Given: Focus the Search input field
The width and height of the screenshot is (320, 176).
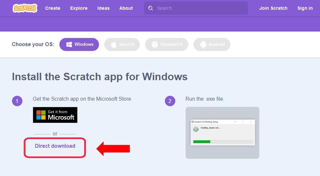Looking at the screenshot, I should [200, 8].
